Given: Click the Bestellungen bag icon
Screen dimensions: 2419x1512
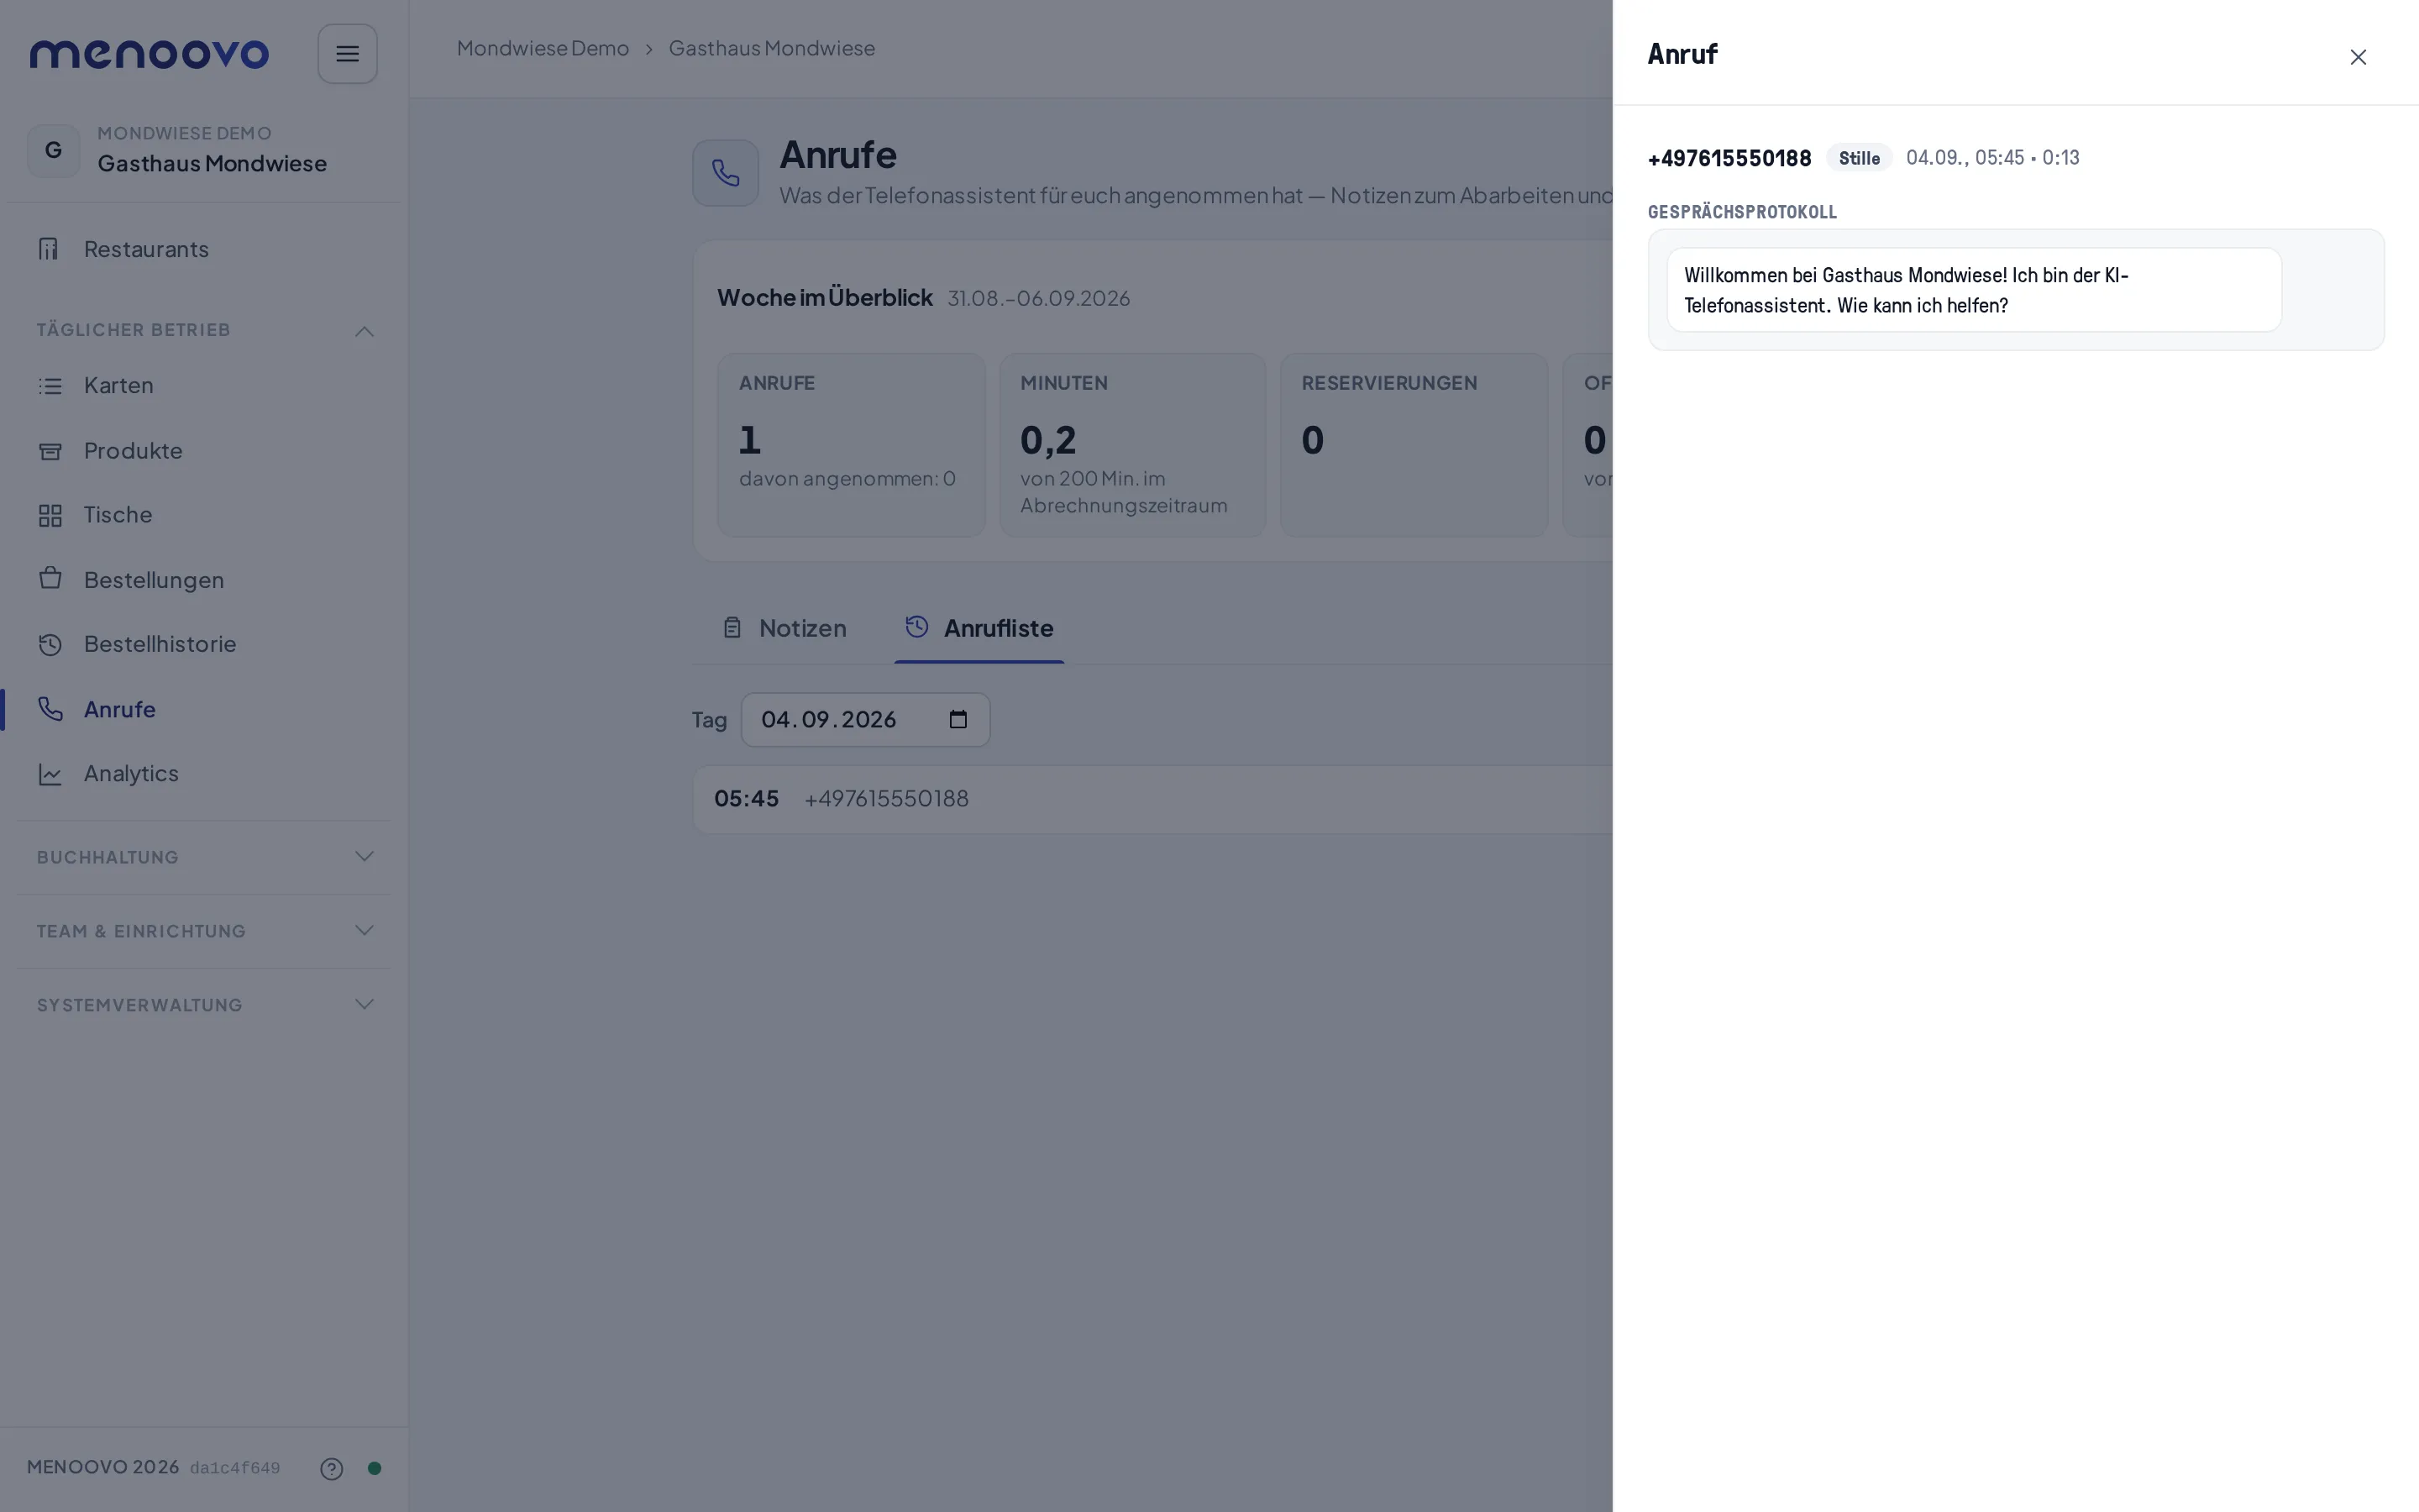Looking at the screenshot, I should click(50, 579).
